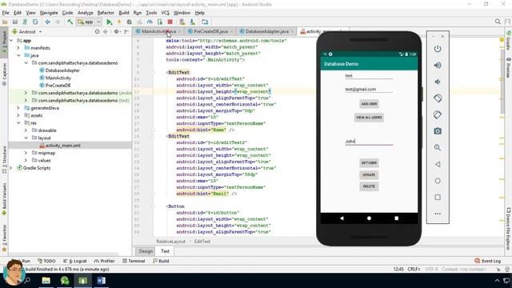Switch to the DatabaseAdapter.java tab
This screenshot has height=288, width=512.
click(x=266, y=31)
